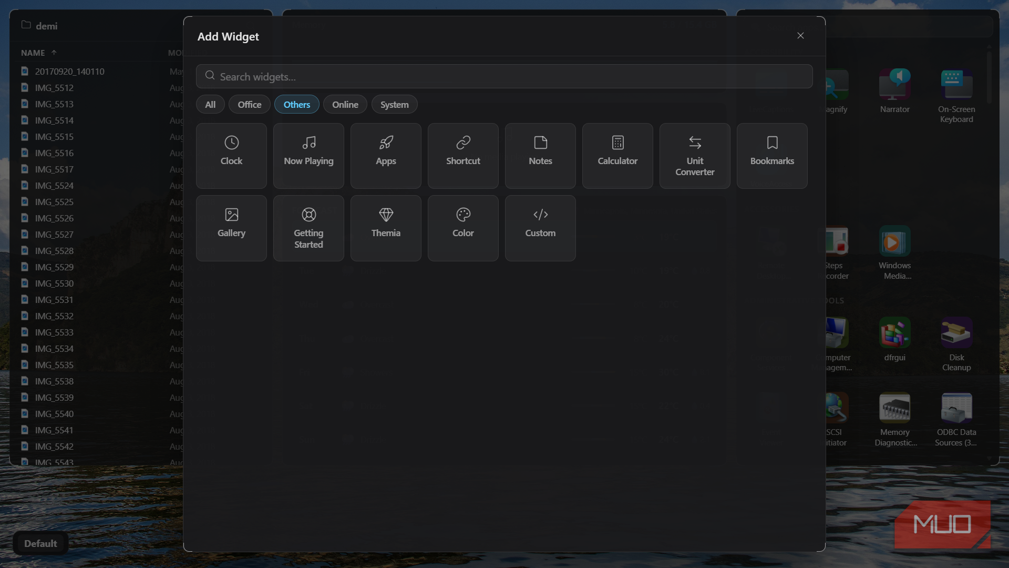Switch to System widget category

(x=395, y=104)
